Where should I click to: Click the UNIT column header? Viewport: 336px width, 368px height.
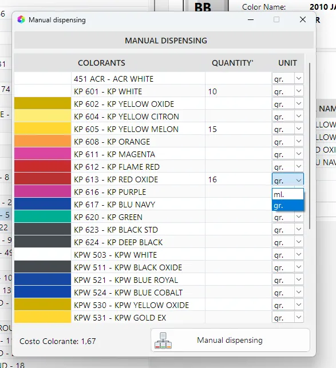point(287,63)
